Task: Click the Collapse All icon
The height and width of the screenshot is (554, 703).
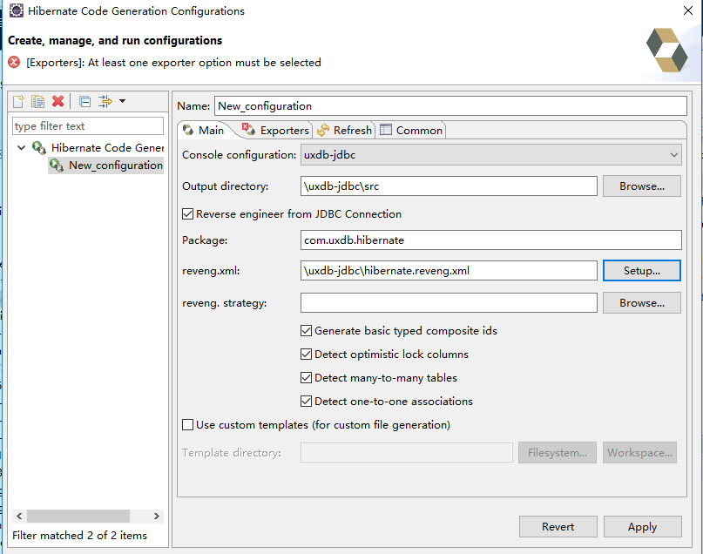Action: point(84,102)
